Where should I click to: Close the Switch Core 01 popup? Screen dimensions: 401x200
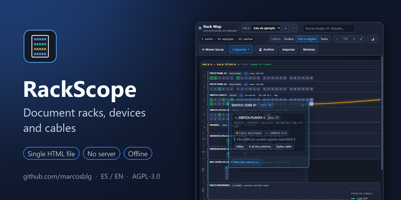(x=303, y=105)
